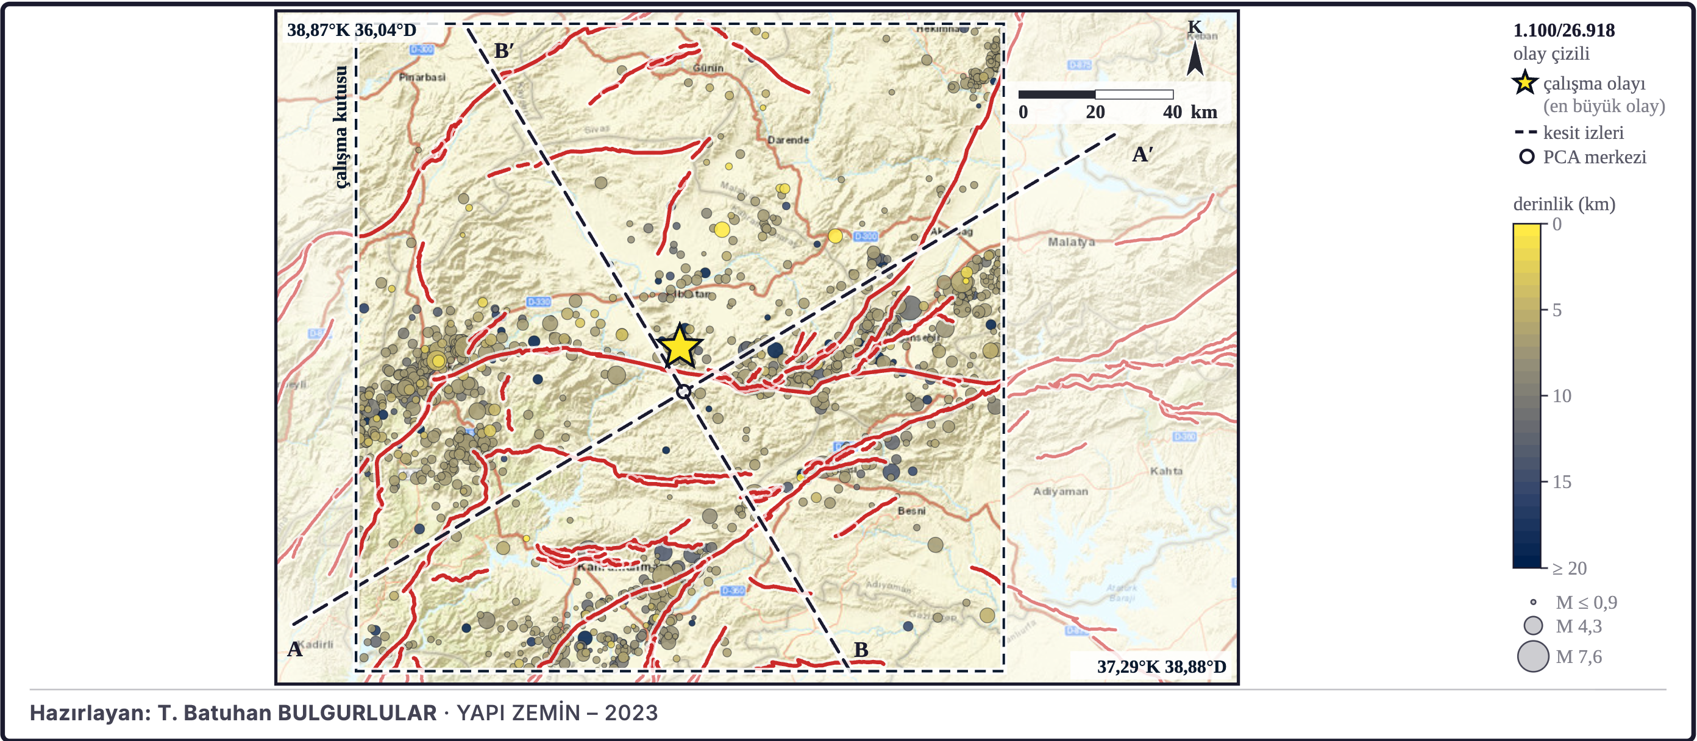Image resolution: width=1697 pixels, height=741 pixels.
Task: Click the B cross-section endpoint label
Action: pos(861,650)
